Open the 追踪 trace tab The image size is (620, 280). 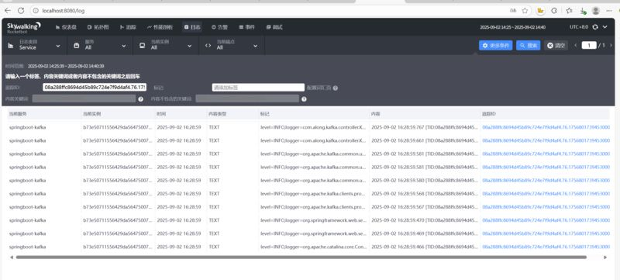(128, 27)
